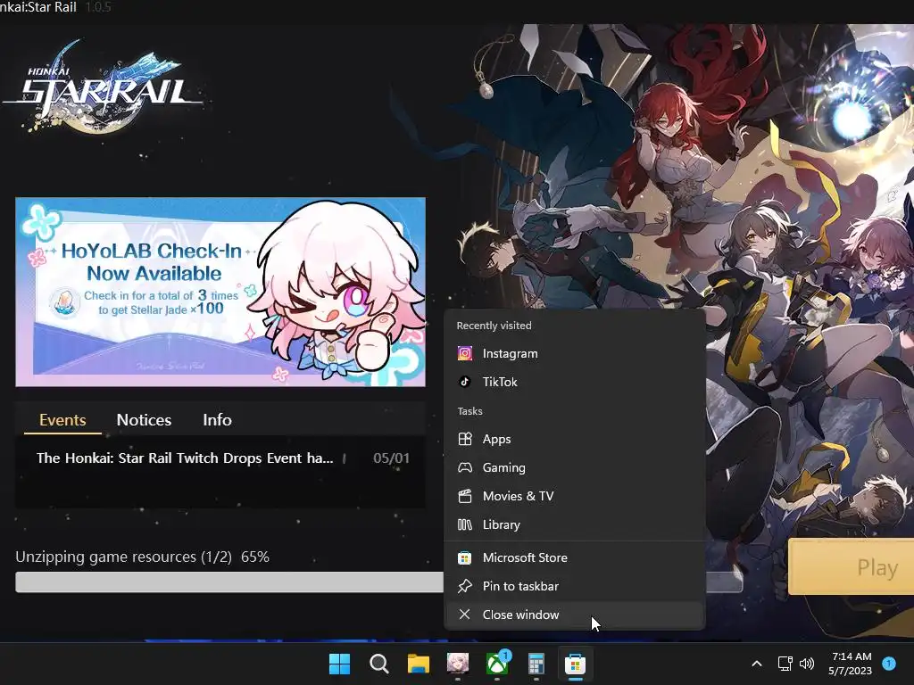Viewport: 914px width, 685px height.
Task: Click the Movies & TV clapperboard icon
Action: 464,496
